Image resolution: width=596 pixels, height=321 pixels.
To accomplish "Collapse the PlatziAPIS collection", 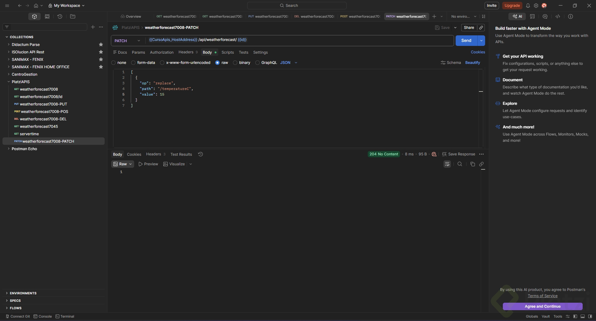I will pos(8,82).
